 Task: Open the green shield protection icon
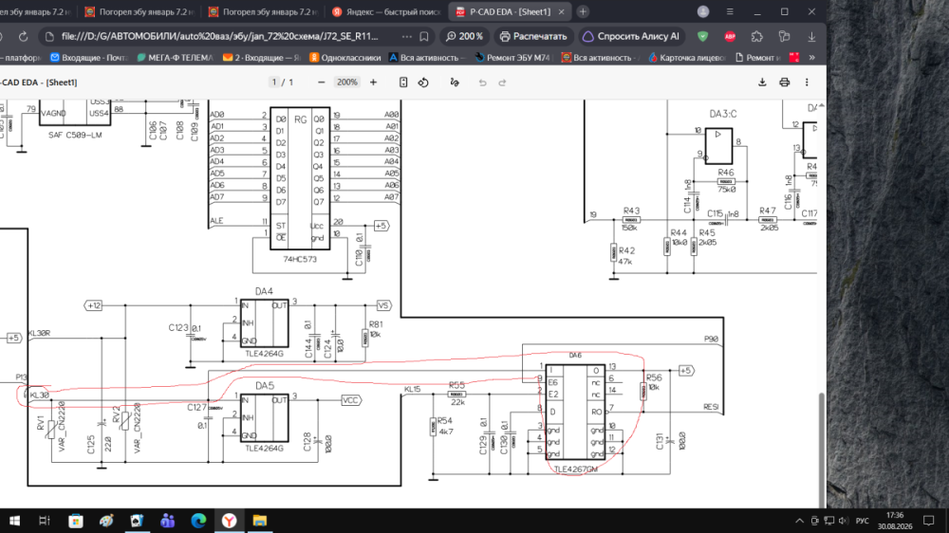coord(702,36)
